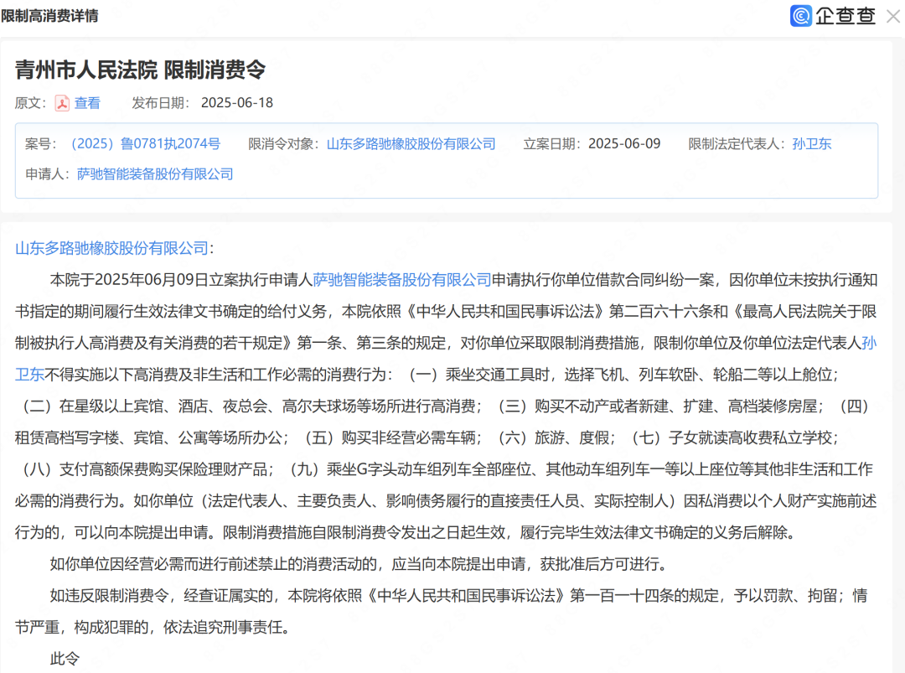Click the 此令 text at the document bottom

pyautogui.click(x=65, y=659)
